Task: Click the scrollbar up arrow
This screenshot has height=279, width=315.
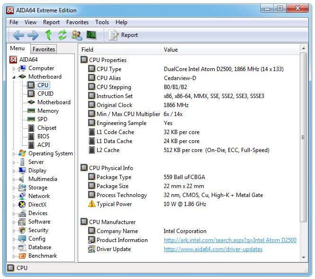Action: tap(304, 48)
